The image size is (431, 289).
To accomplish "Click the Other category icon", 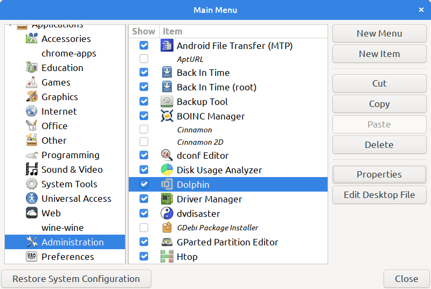I will [x=32, y=140].
